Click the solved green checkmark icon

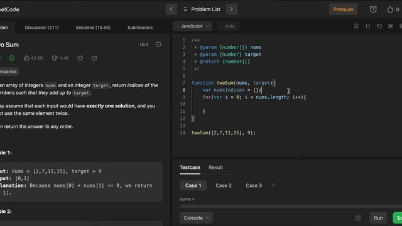[x=11, y=58]
